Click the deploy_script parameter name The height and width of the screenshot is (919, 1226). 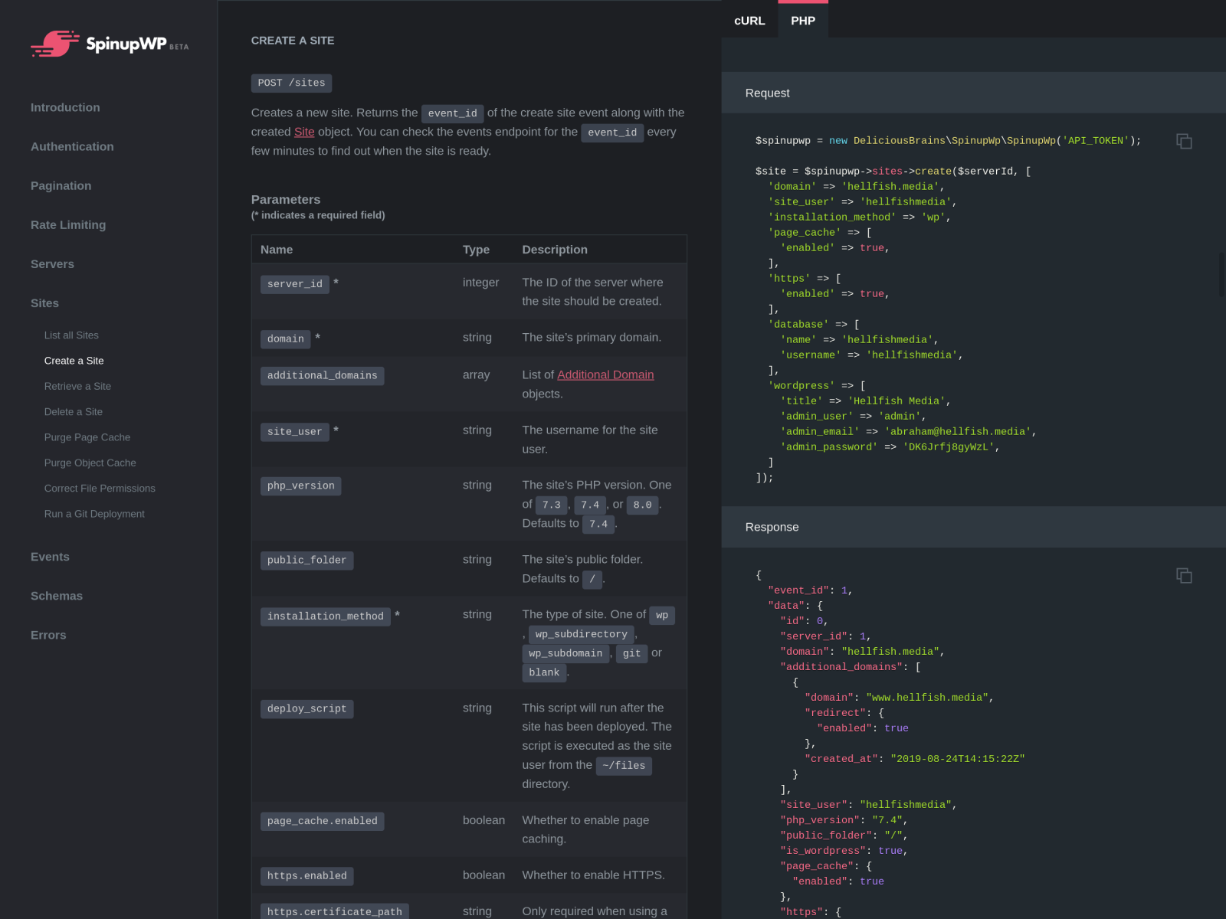coord(307,709)
